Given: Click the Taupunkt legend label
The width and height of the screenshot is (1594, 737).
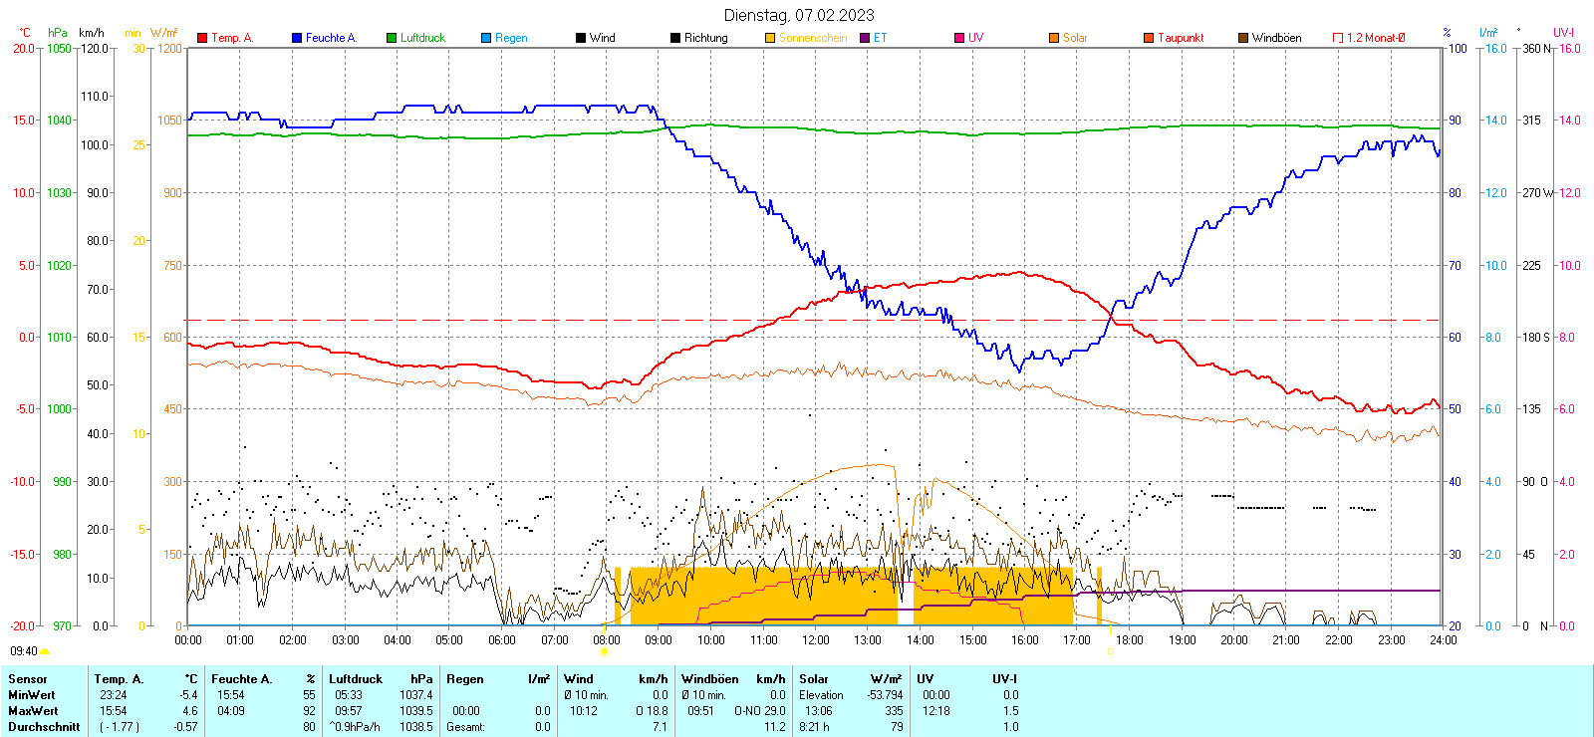Looking at the screenshot, I should click(1181, 38).
